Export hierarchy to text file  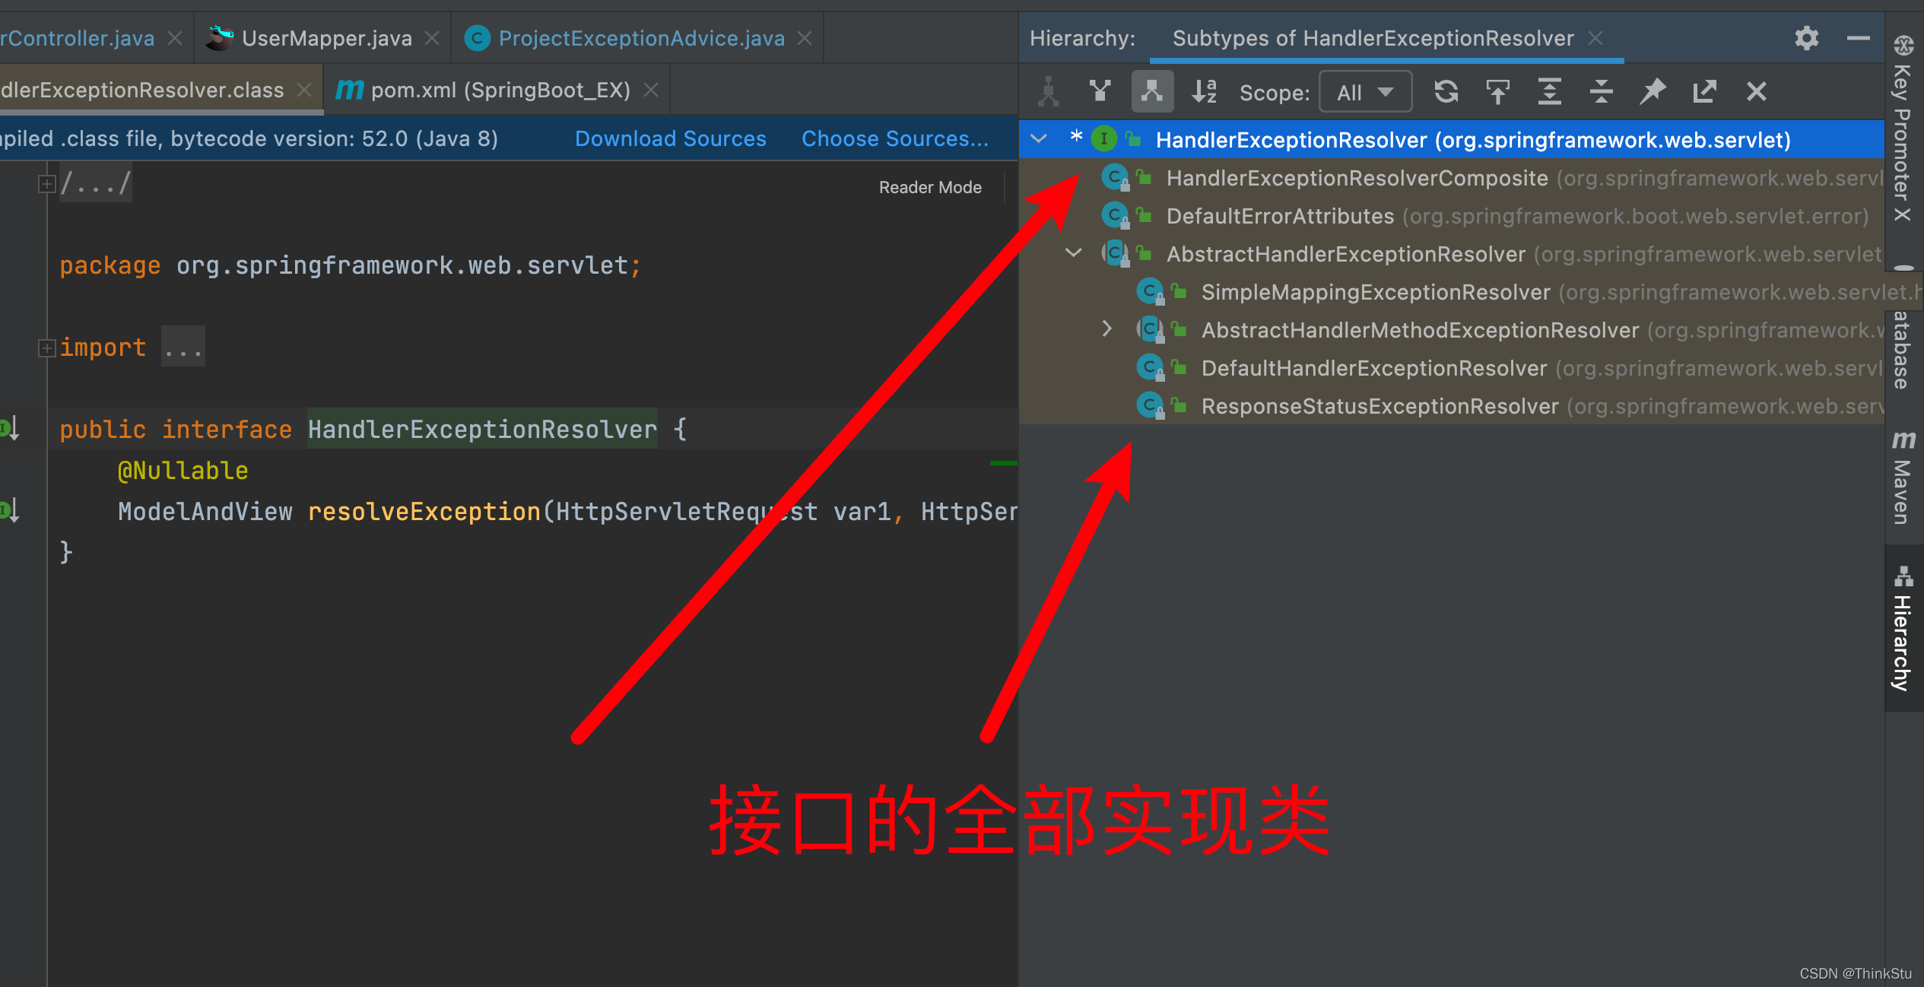[1704, 92]
